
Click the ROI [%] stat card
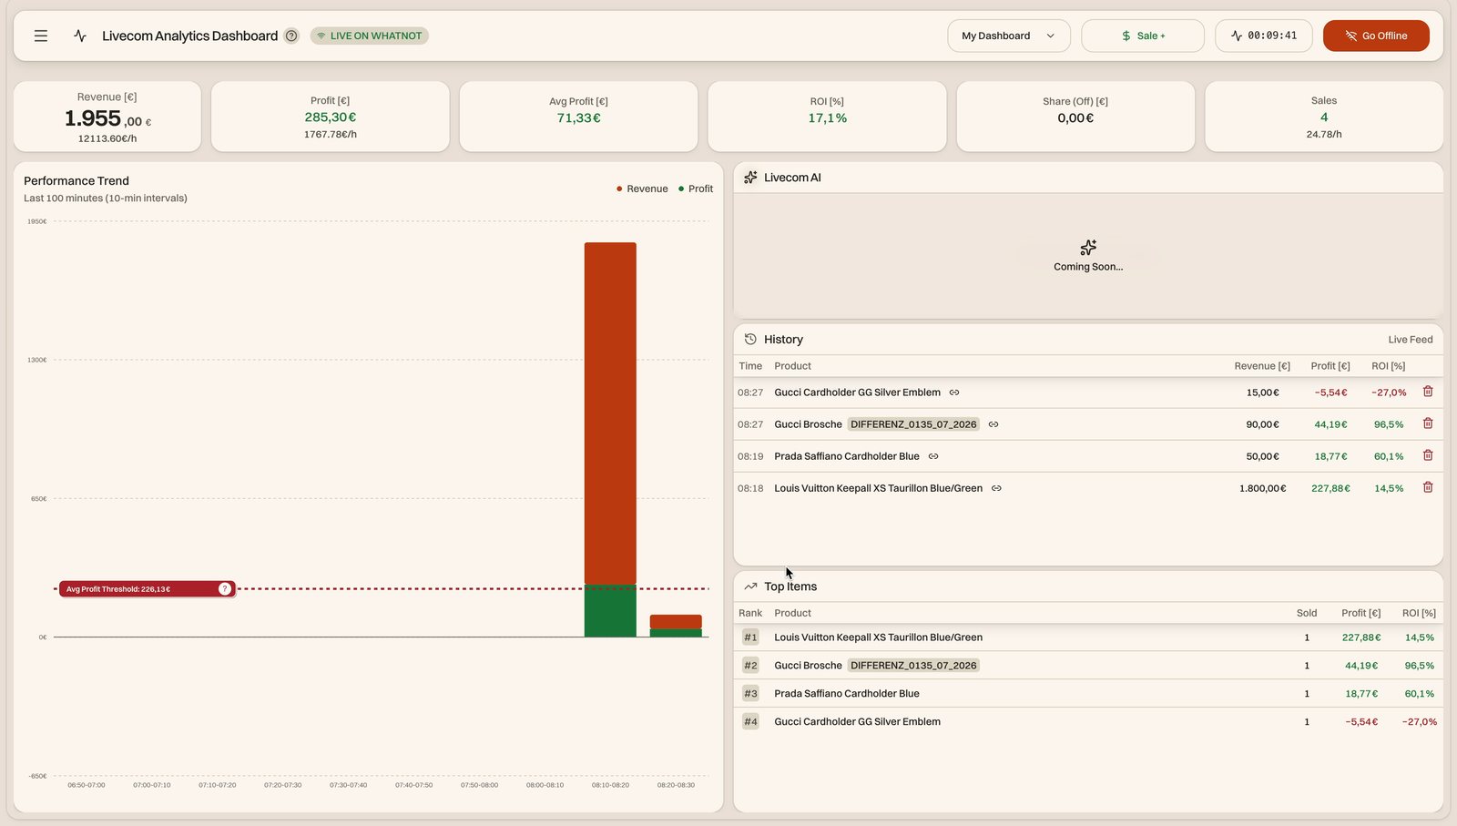point(828,117)
